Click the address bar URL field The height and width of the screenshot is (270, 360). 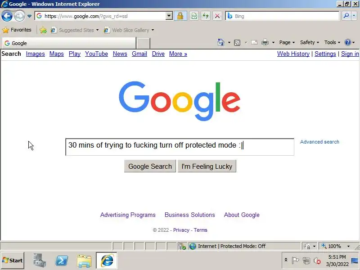(x=100, y=16)
